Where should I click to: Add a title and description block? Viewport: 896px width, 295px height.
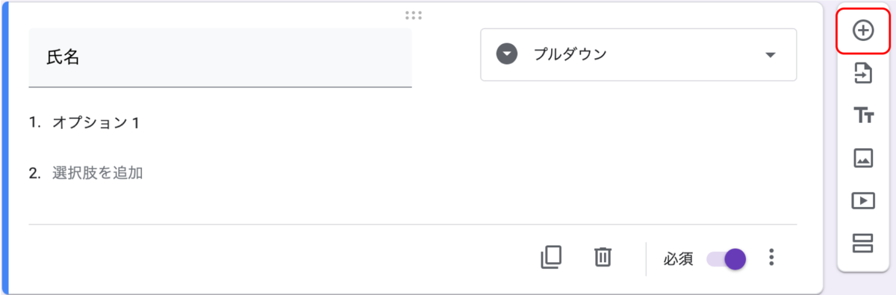click(x=863, y=115)
